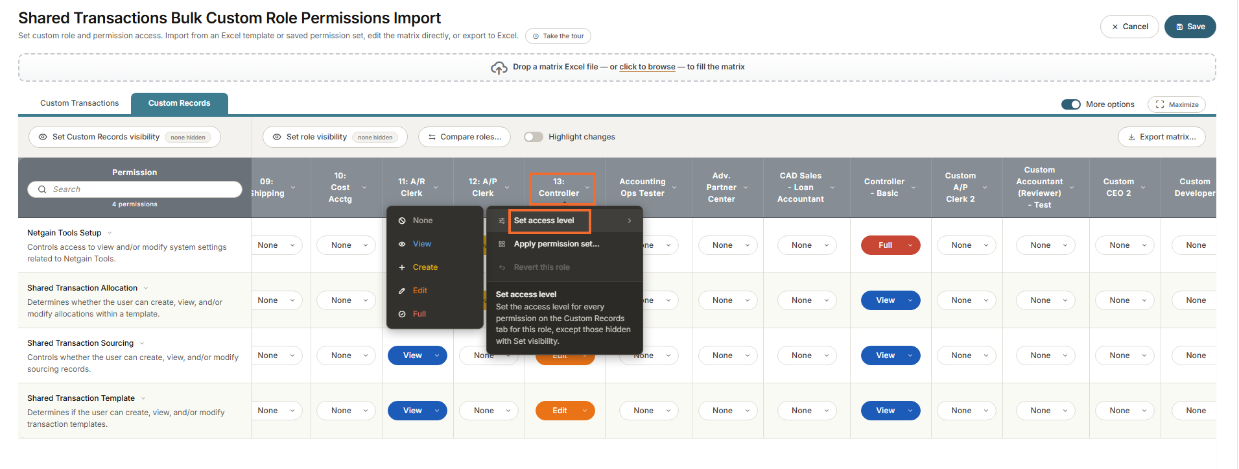
Task: Click the circle icon in Take the tour
Action: 536,36
